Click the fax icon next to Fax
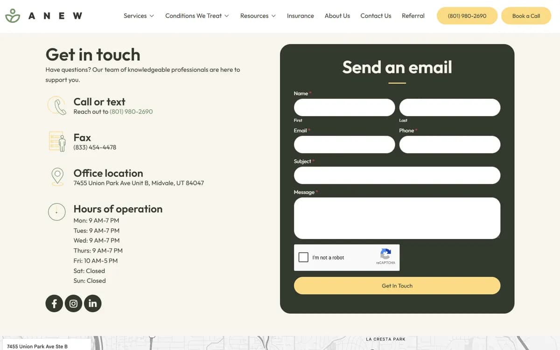The height and width of the screenshot is (350, 560). pyautogui.click(x=57, y=141)
